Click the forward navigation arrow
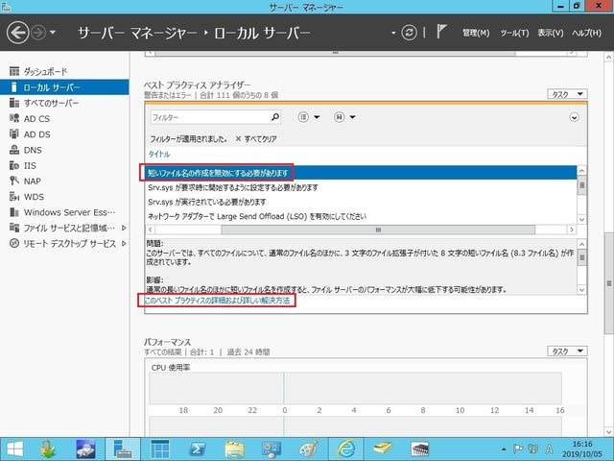 point(38,33)
